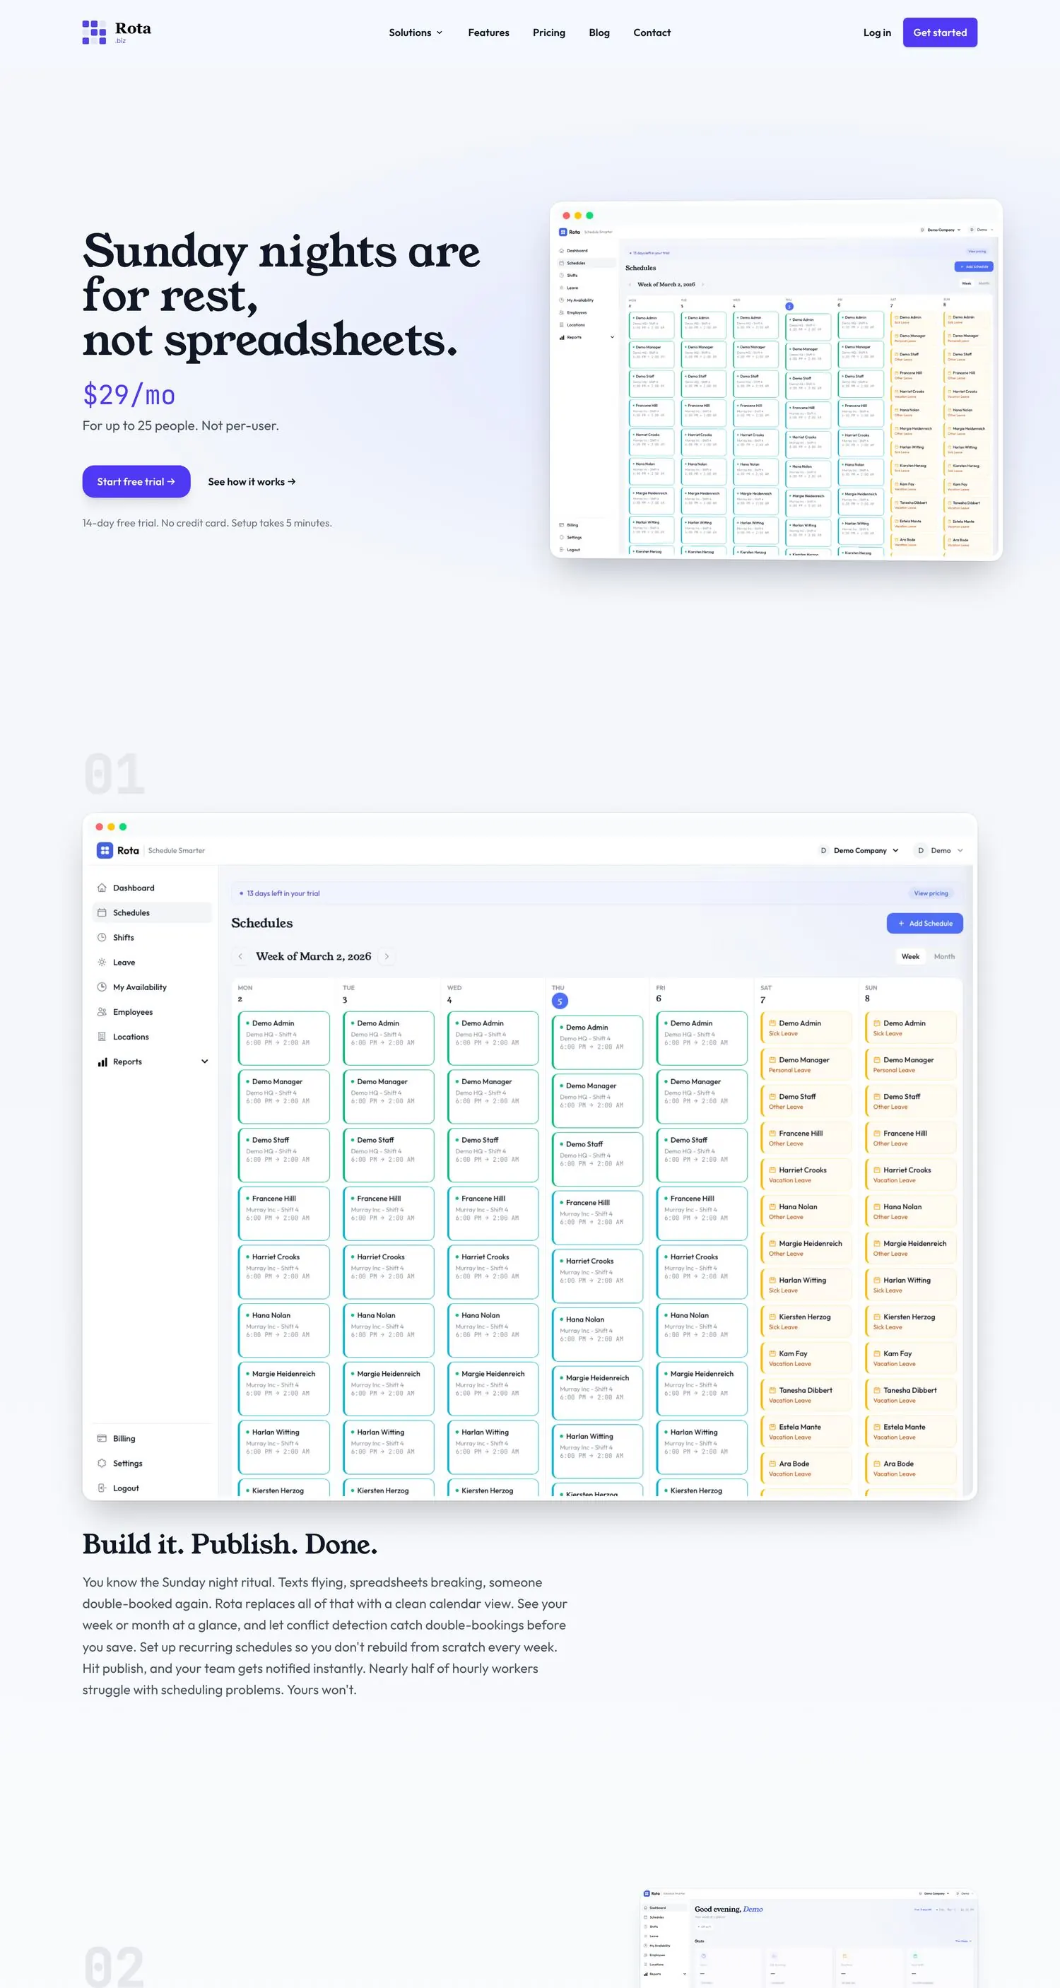The image size is (1060, 1988).
Task: Click the Rota app logo icon
Action: point(104,850)
